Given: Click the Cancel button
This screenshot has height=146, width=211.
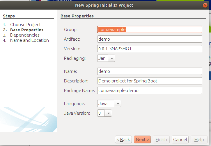Looking at the screenshot, I should click(x=180, y=140).
